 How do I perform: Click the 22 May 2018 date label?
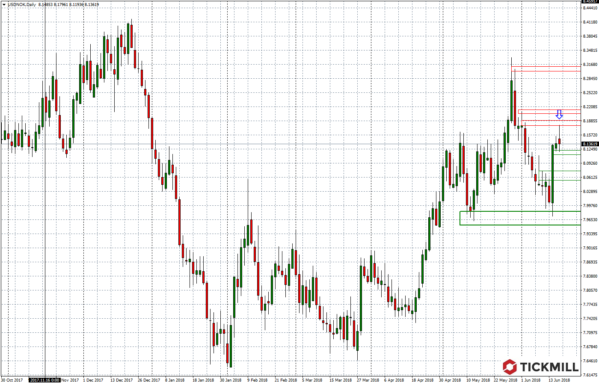pyautogui.click(x=506, y=380)
